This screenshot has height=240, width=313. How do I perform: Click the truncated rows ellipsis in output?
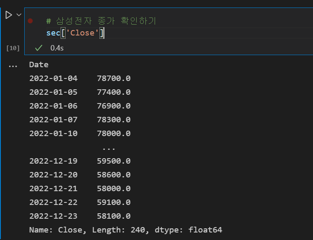(109, 149)
